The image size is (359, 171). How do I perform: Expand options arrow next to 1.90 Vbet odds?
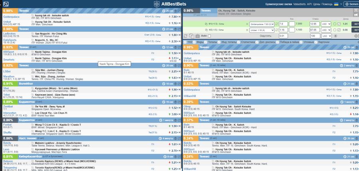(x=177, y=89)
